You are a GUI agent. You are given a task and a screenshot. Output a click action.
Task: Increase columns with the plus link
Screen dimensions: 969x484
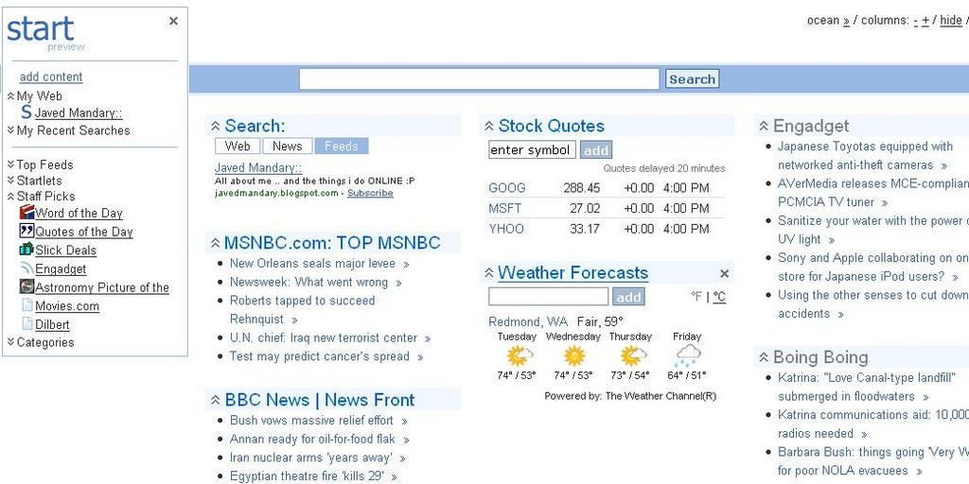click(925, 21)
